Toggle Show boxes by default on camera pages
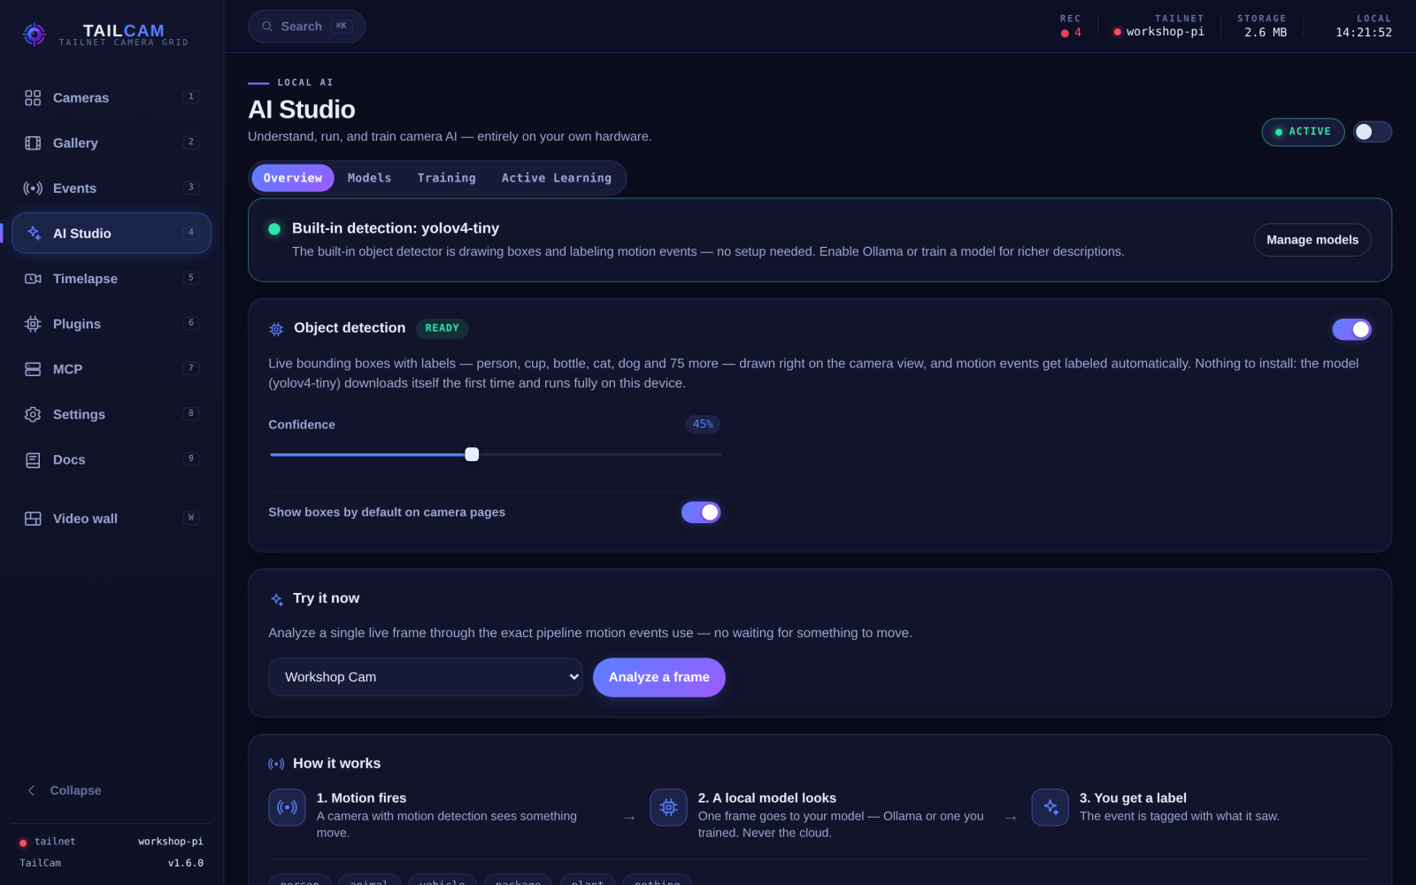This screenshot has width=1416, height=885. 701,512
